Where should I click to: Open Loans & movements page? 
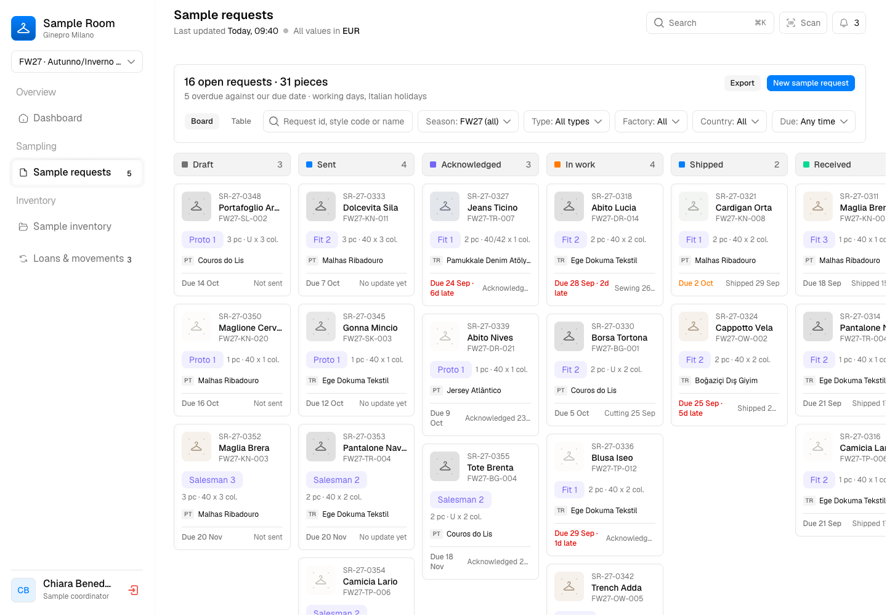(x=77, y=259)
